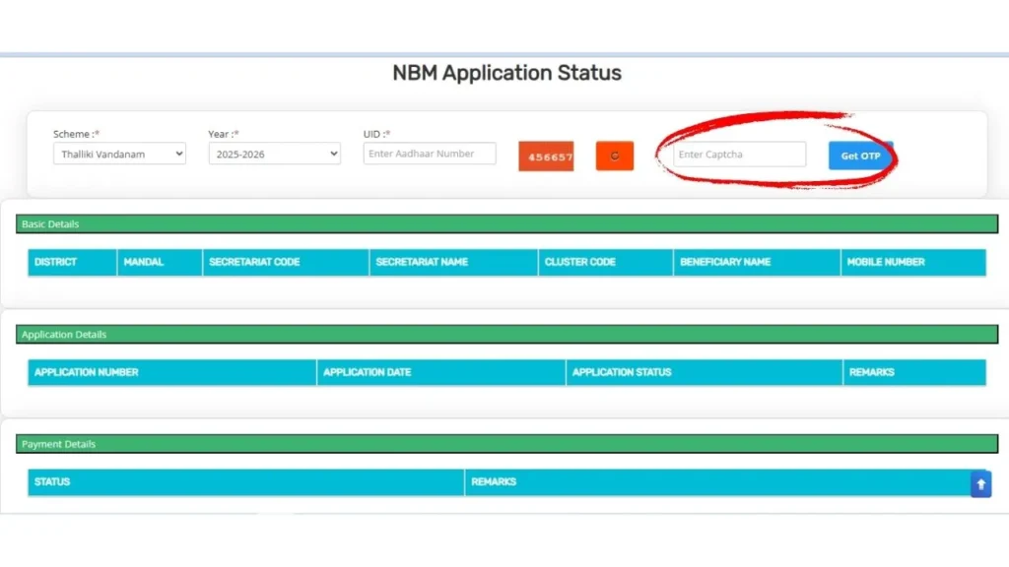Click the SECRETARIAT NAME column header

click(x=453, y=262)
